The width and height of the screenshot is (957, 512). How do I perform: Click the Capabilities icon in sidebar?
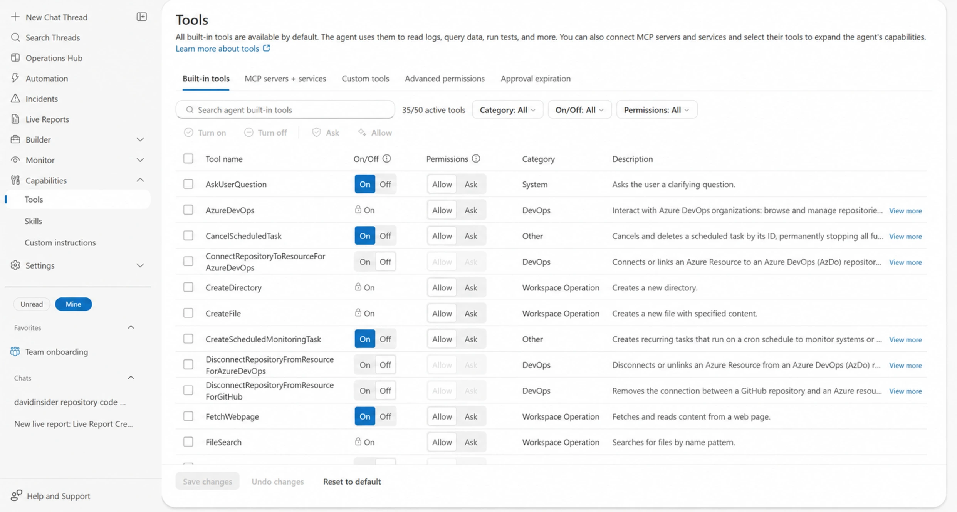tap(15, 180)
